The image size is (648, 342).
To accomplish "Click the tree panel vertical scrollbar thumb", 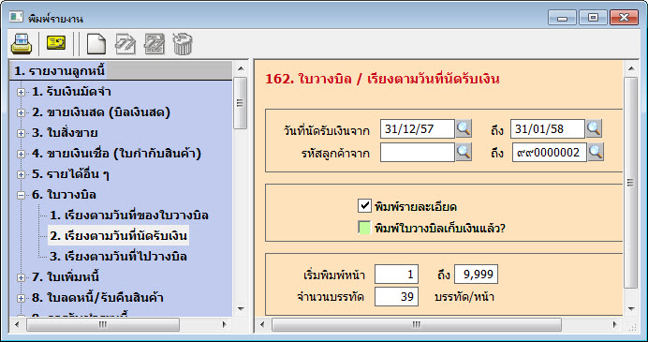I will coord(240,103).
